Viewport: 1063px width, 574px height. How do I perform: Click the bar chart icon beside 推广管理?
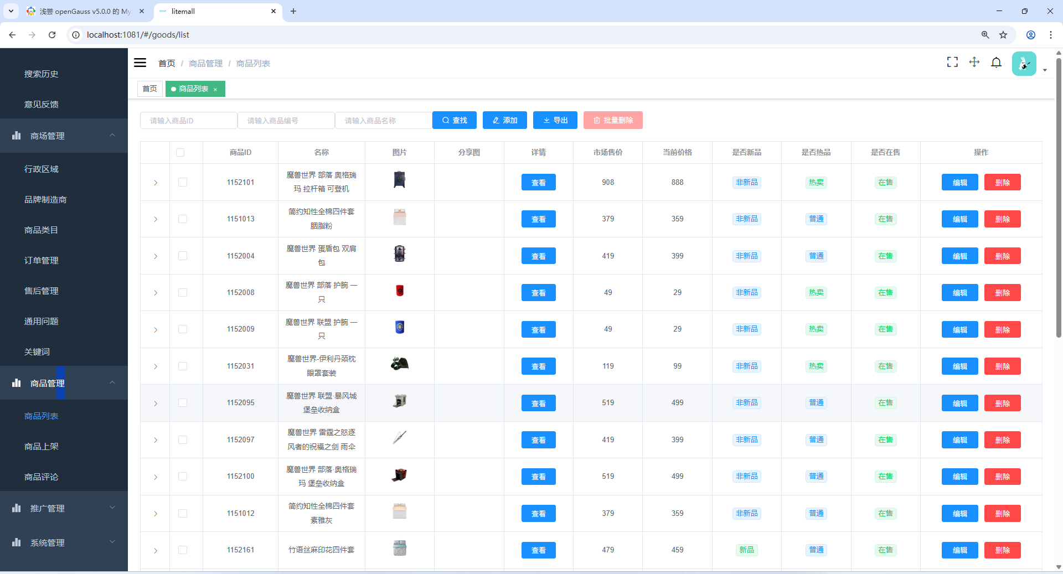tap(17, 508)
